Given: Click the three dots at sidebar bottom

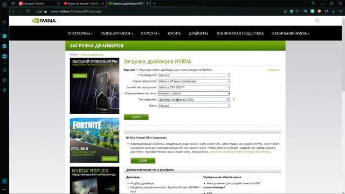Looking at the screenshot, I should (x=4, y=189).
